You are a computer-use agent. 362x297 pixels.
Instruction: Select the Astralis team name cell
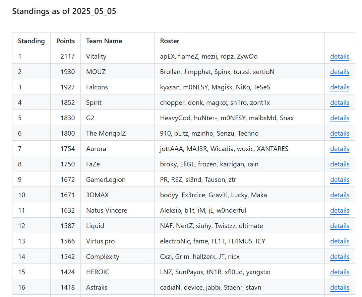[118, 287]
